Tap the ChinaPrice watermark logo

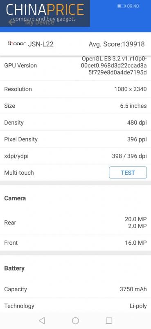(x=45, y=13)
